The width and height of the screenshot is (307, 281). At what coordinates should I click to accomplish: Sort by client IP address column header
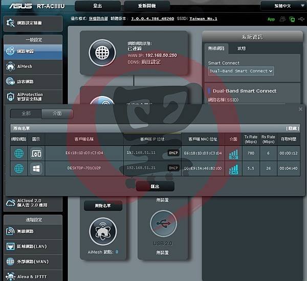tap(152, 139)
